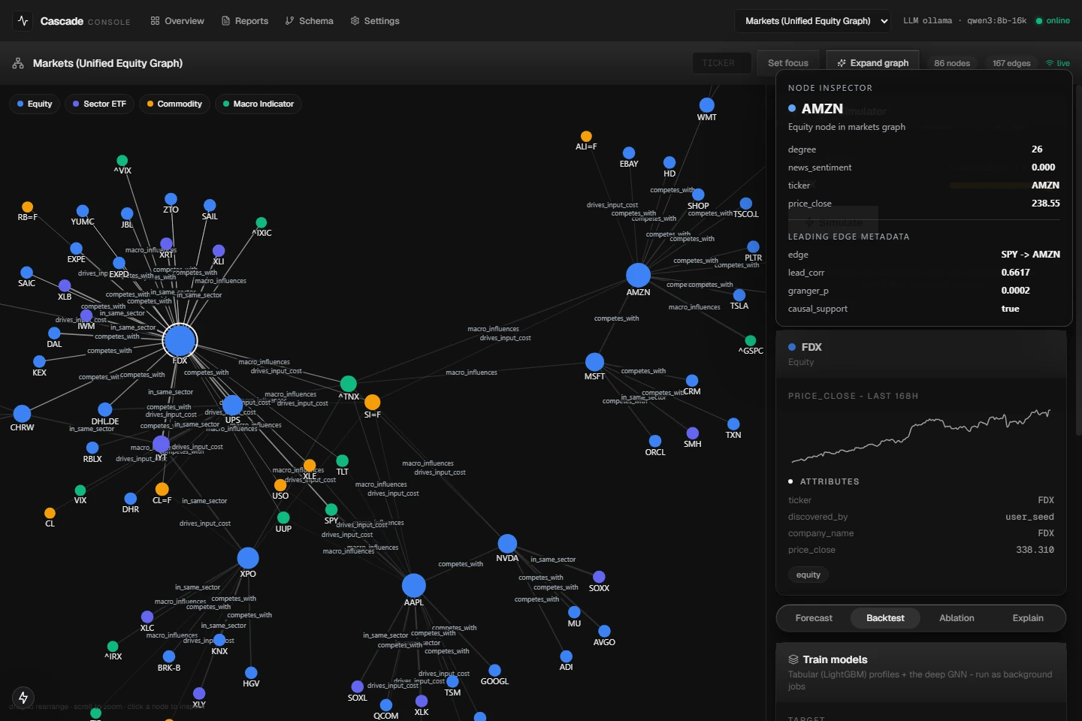The image size is (1082, 721).
Task: Select the MSFT node in the graph
Action: coord(594,362)
